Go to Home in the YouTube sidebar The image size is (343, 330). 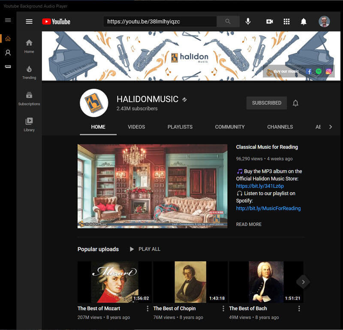click(29, 47)
